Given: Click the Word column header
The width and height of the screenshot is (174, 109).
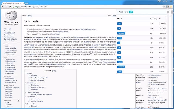Looking at the screenshot, I should (x=120, y=19).
